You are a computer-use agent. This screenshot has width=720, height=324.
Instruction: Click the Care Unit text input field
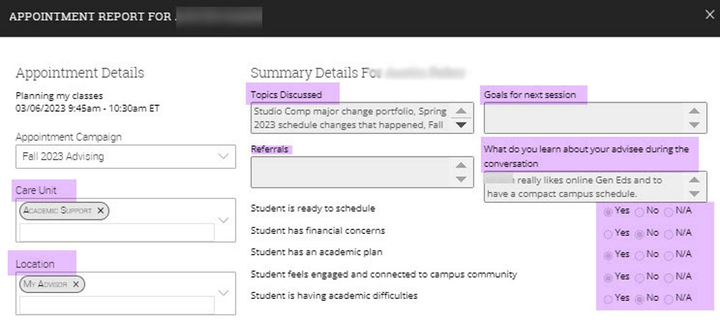pyautogui.click(x=117, y=232)
